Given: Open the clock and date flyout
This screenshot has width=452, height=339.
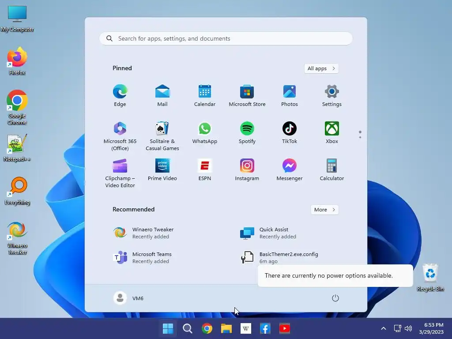Looking at the screenshot, I should 432,328.
